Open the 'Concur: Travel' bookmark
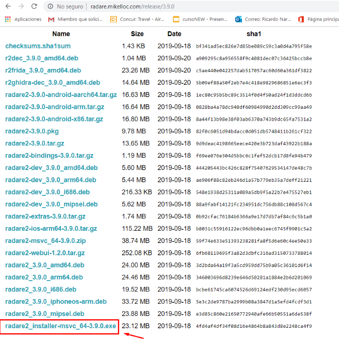Image resolution: width=339 pixels, height=340 pixels. click(x=137, y=19)
